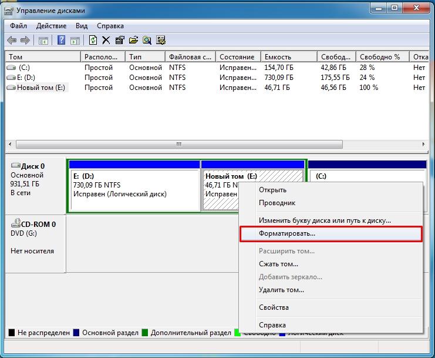
Task: Click the green Дополнительный раздел legend swatch
Action: click(x=144, y=333)
